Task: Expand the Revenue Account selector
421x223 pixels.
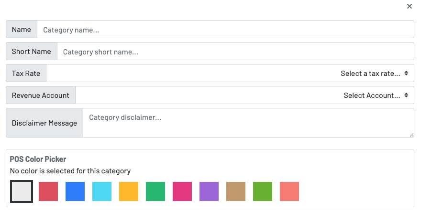Action: pos(244,96)
